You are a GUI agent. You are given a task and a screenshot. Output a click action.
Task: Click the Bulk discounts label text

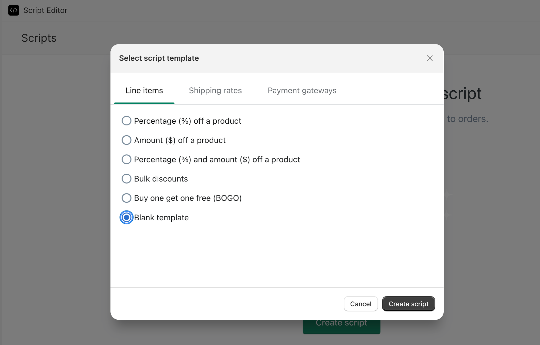(x=161, y=179)
